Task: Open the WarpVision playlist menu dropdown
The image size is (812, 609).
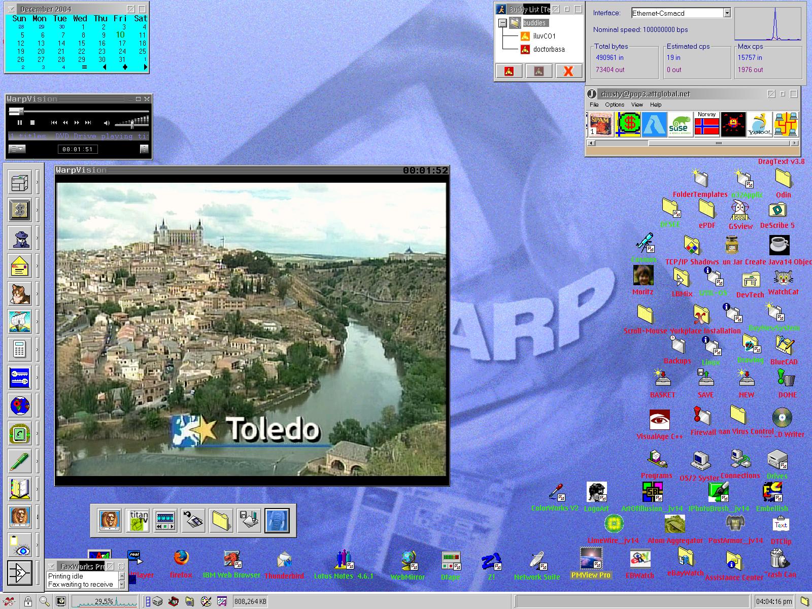Action: tap(17, 149)
